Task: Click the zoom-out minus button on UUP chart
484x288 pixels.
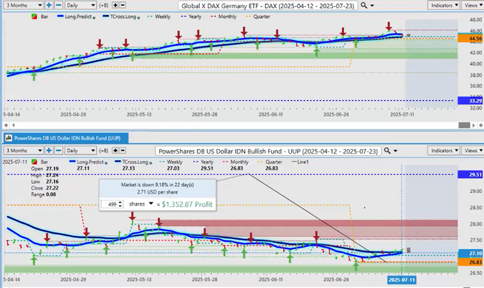Action: point(58,150)
